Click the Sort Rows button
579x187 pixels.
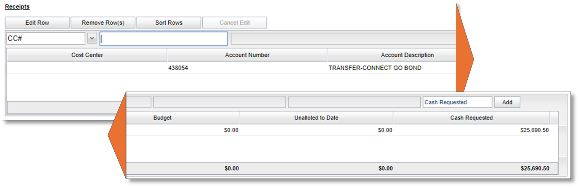click(168, 23)
